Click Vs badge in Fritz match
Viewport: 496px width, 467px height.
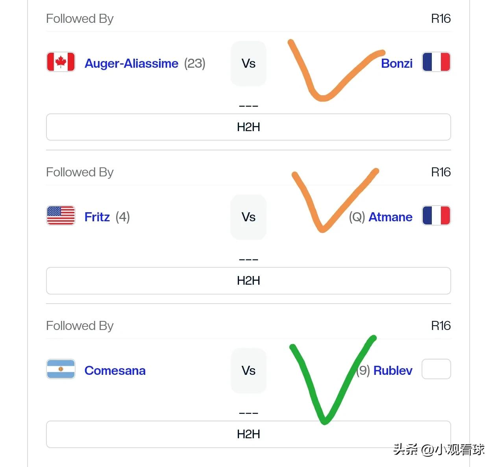tap(248, 217)
